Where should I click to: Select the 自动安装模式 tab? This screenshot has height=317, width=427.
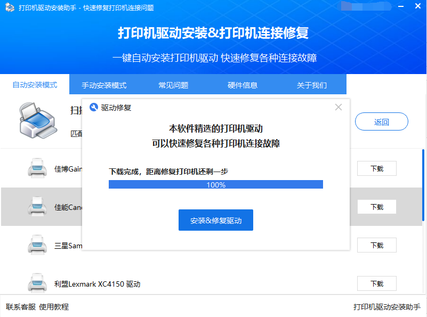(35, 84)
